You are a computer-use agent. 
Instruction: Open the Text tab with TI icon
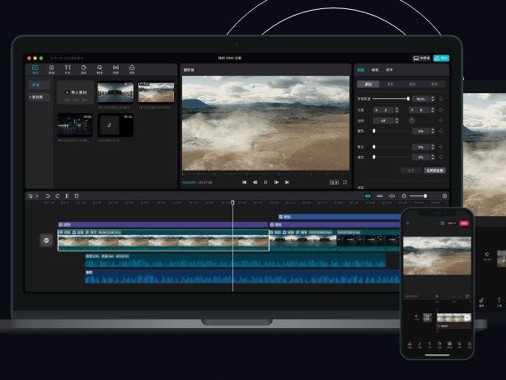(68, 69)
